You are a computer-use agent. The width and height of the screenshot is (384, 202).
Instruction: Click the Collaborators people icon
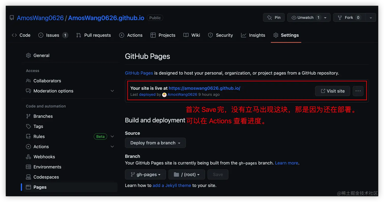[28, 81]
